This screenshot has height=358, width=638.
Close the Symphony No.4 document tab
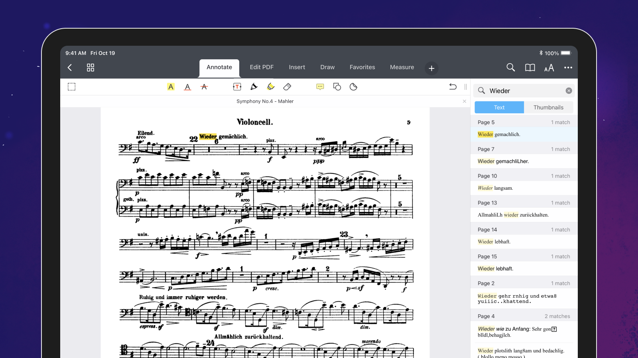[x=465, y=101]
